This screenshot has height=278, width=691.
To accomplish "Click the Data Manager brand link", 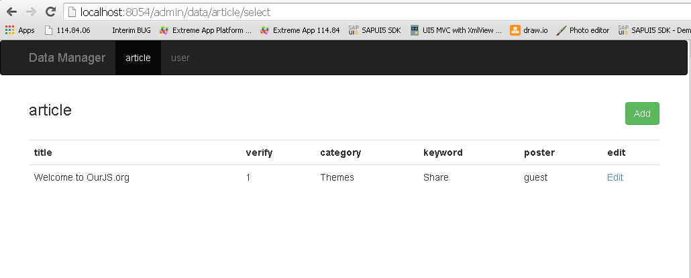I will [67, 58].
